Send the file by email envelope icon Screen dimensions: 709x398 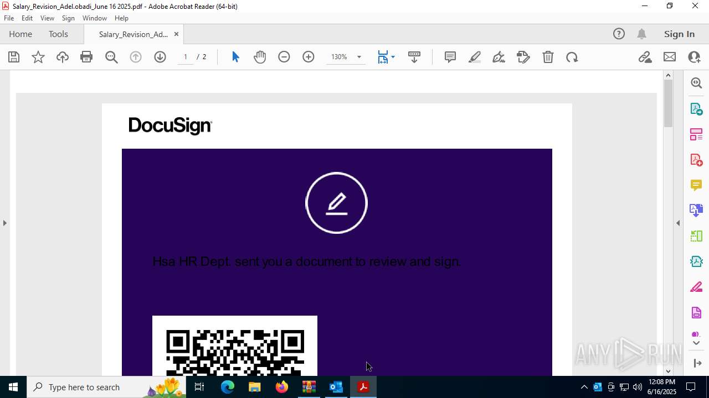click(670, 57)
